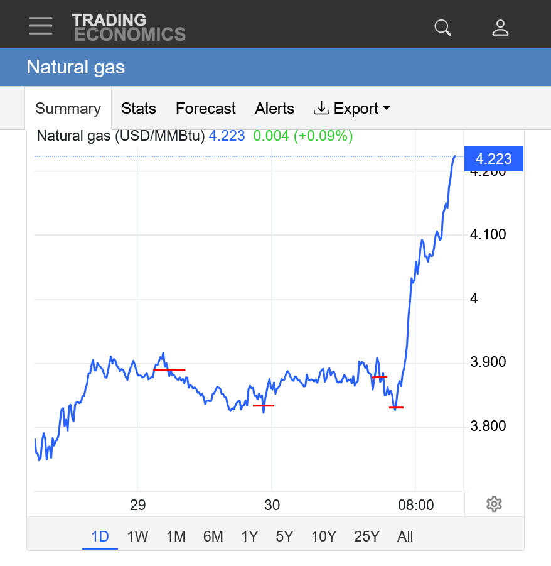Click the search magnifier icon
551x566 pixels.
442,28
